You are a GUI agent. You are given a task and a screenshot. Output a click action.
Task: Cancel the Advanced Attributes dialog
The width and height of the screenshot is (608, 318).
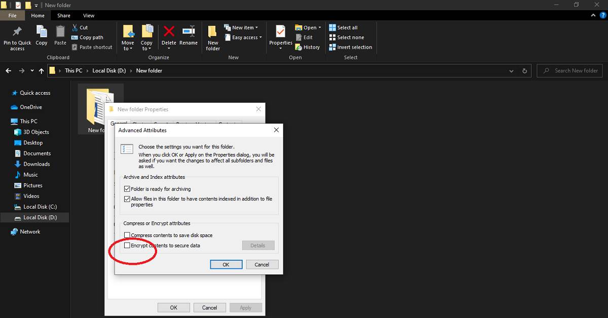click(x=262, y=264)
